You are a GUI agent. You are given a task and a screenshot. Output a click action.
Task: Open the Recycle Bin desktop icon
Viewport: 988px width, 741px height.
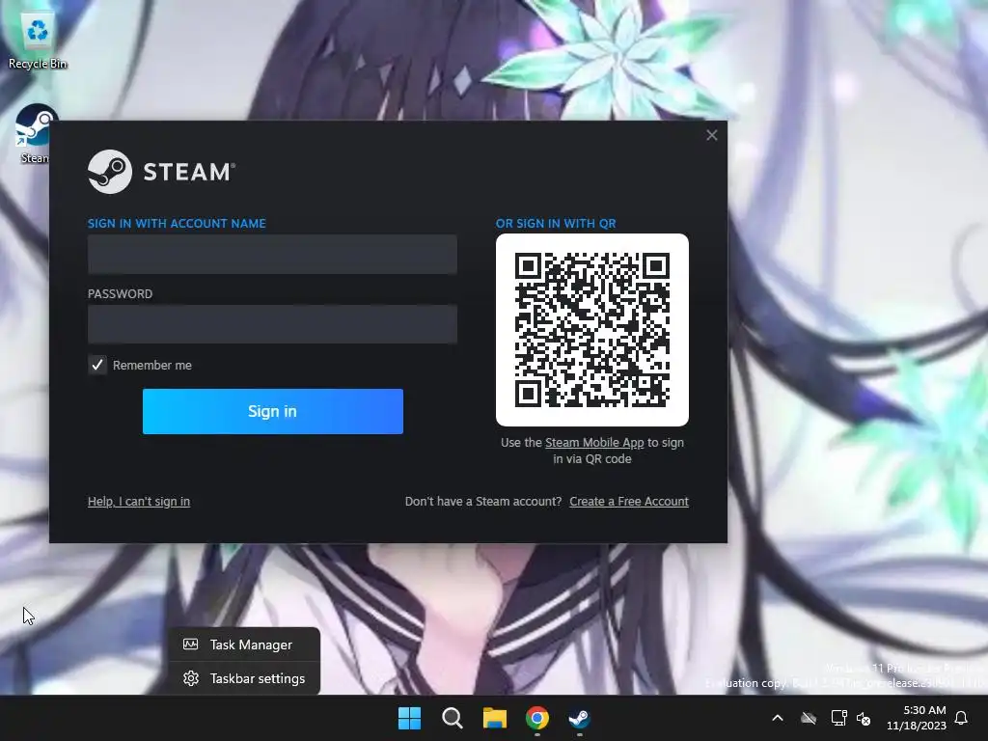coord(38,41)
